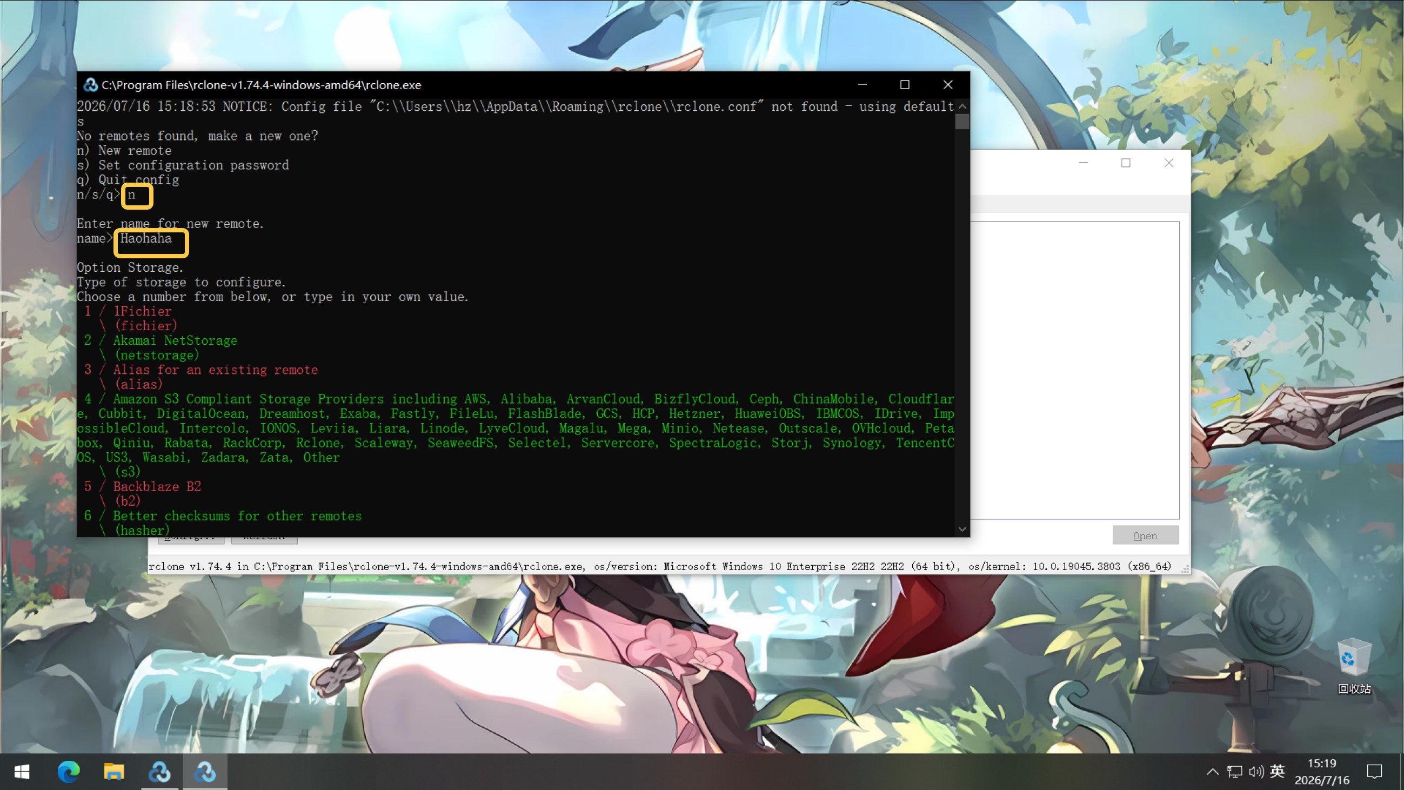
Task: Toggle the input method language indicator
Action: pos(1277,772)
